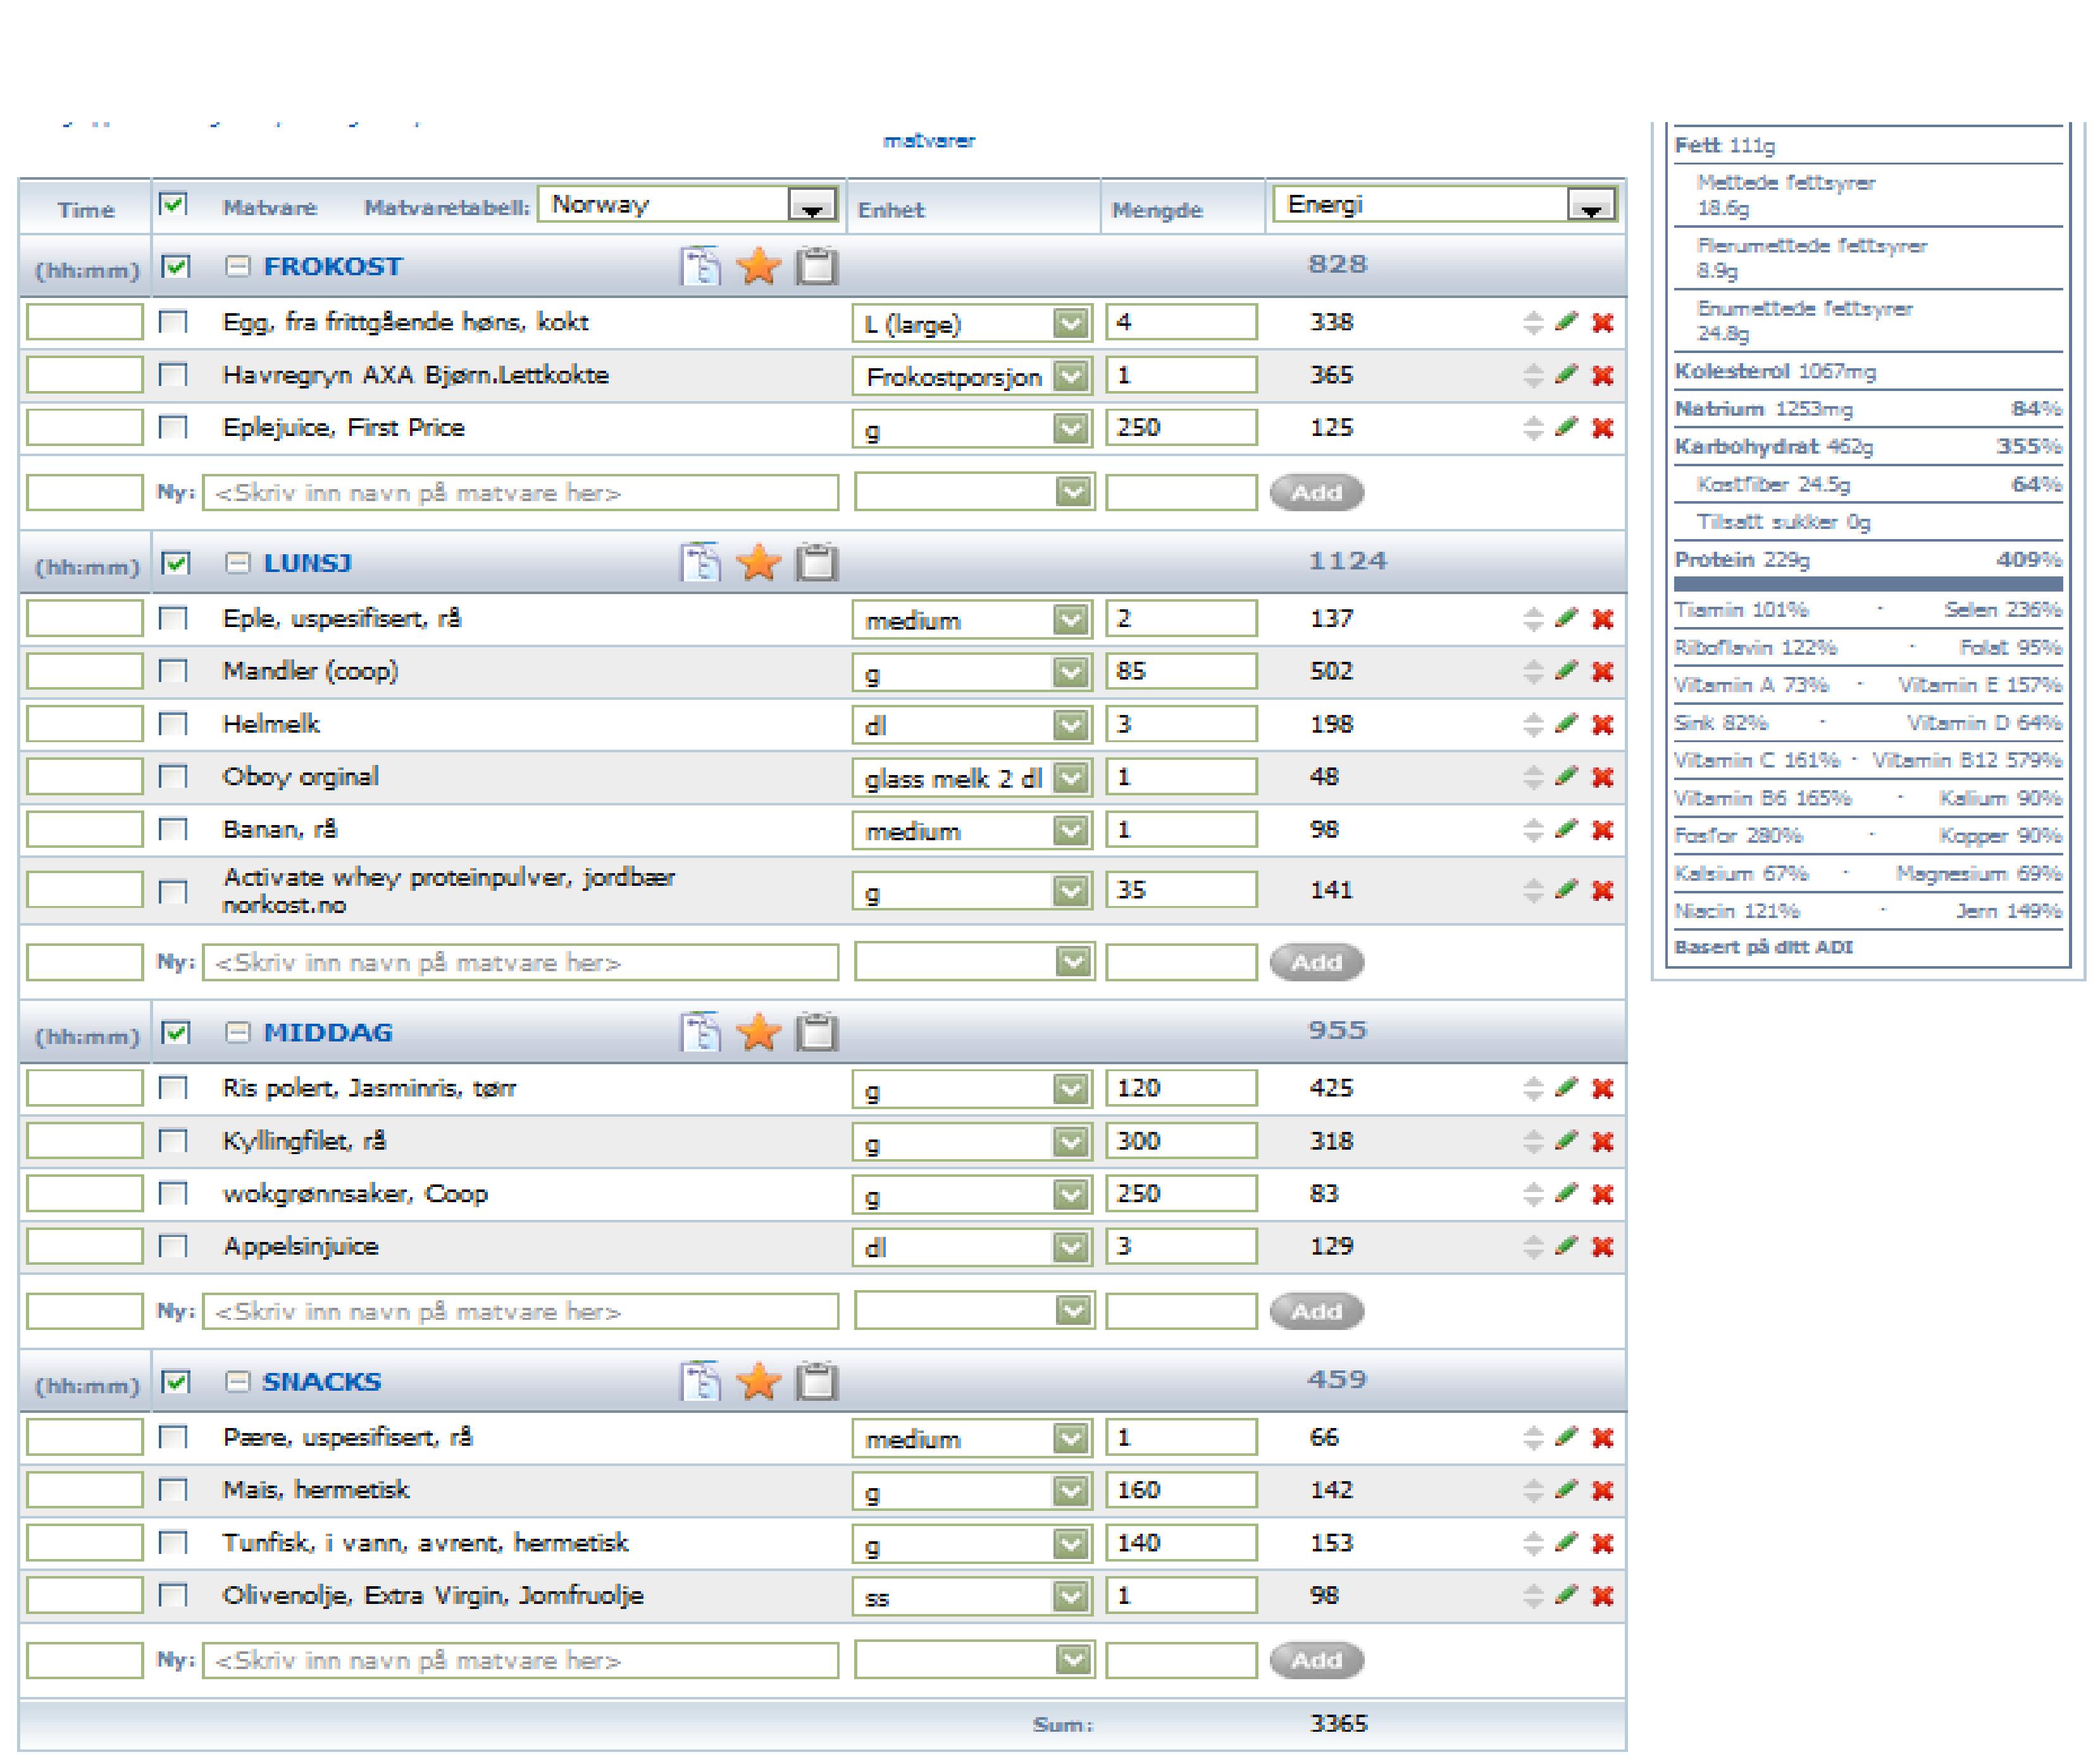Click the 'Basert på ditt ADI' text
Image resolution: width=2093 pixels, height=1764 pixels.
(x=1763, y=948)
